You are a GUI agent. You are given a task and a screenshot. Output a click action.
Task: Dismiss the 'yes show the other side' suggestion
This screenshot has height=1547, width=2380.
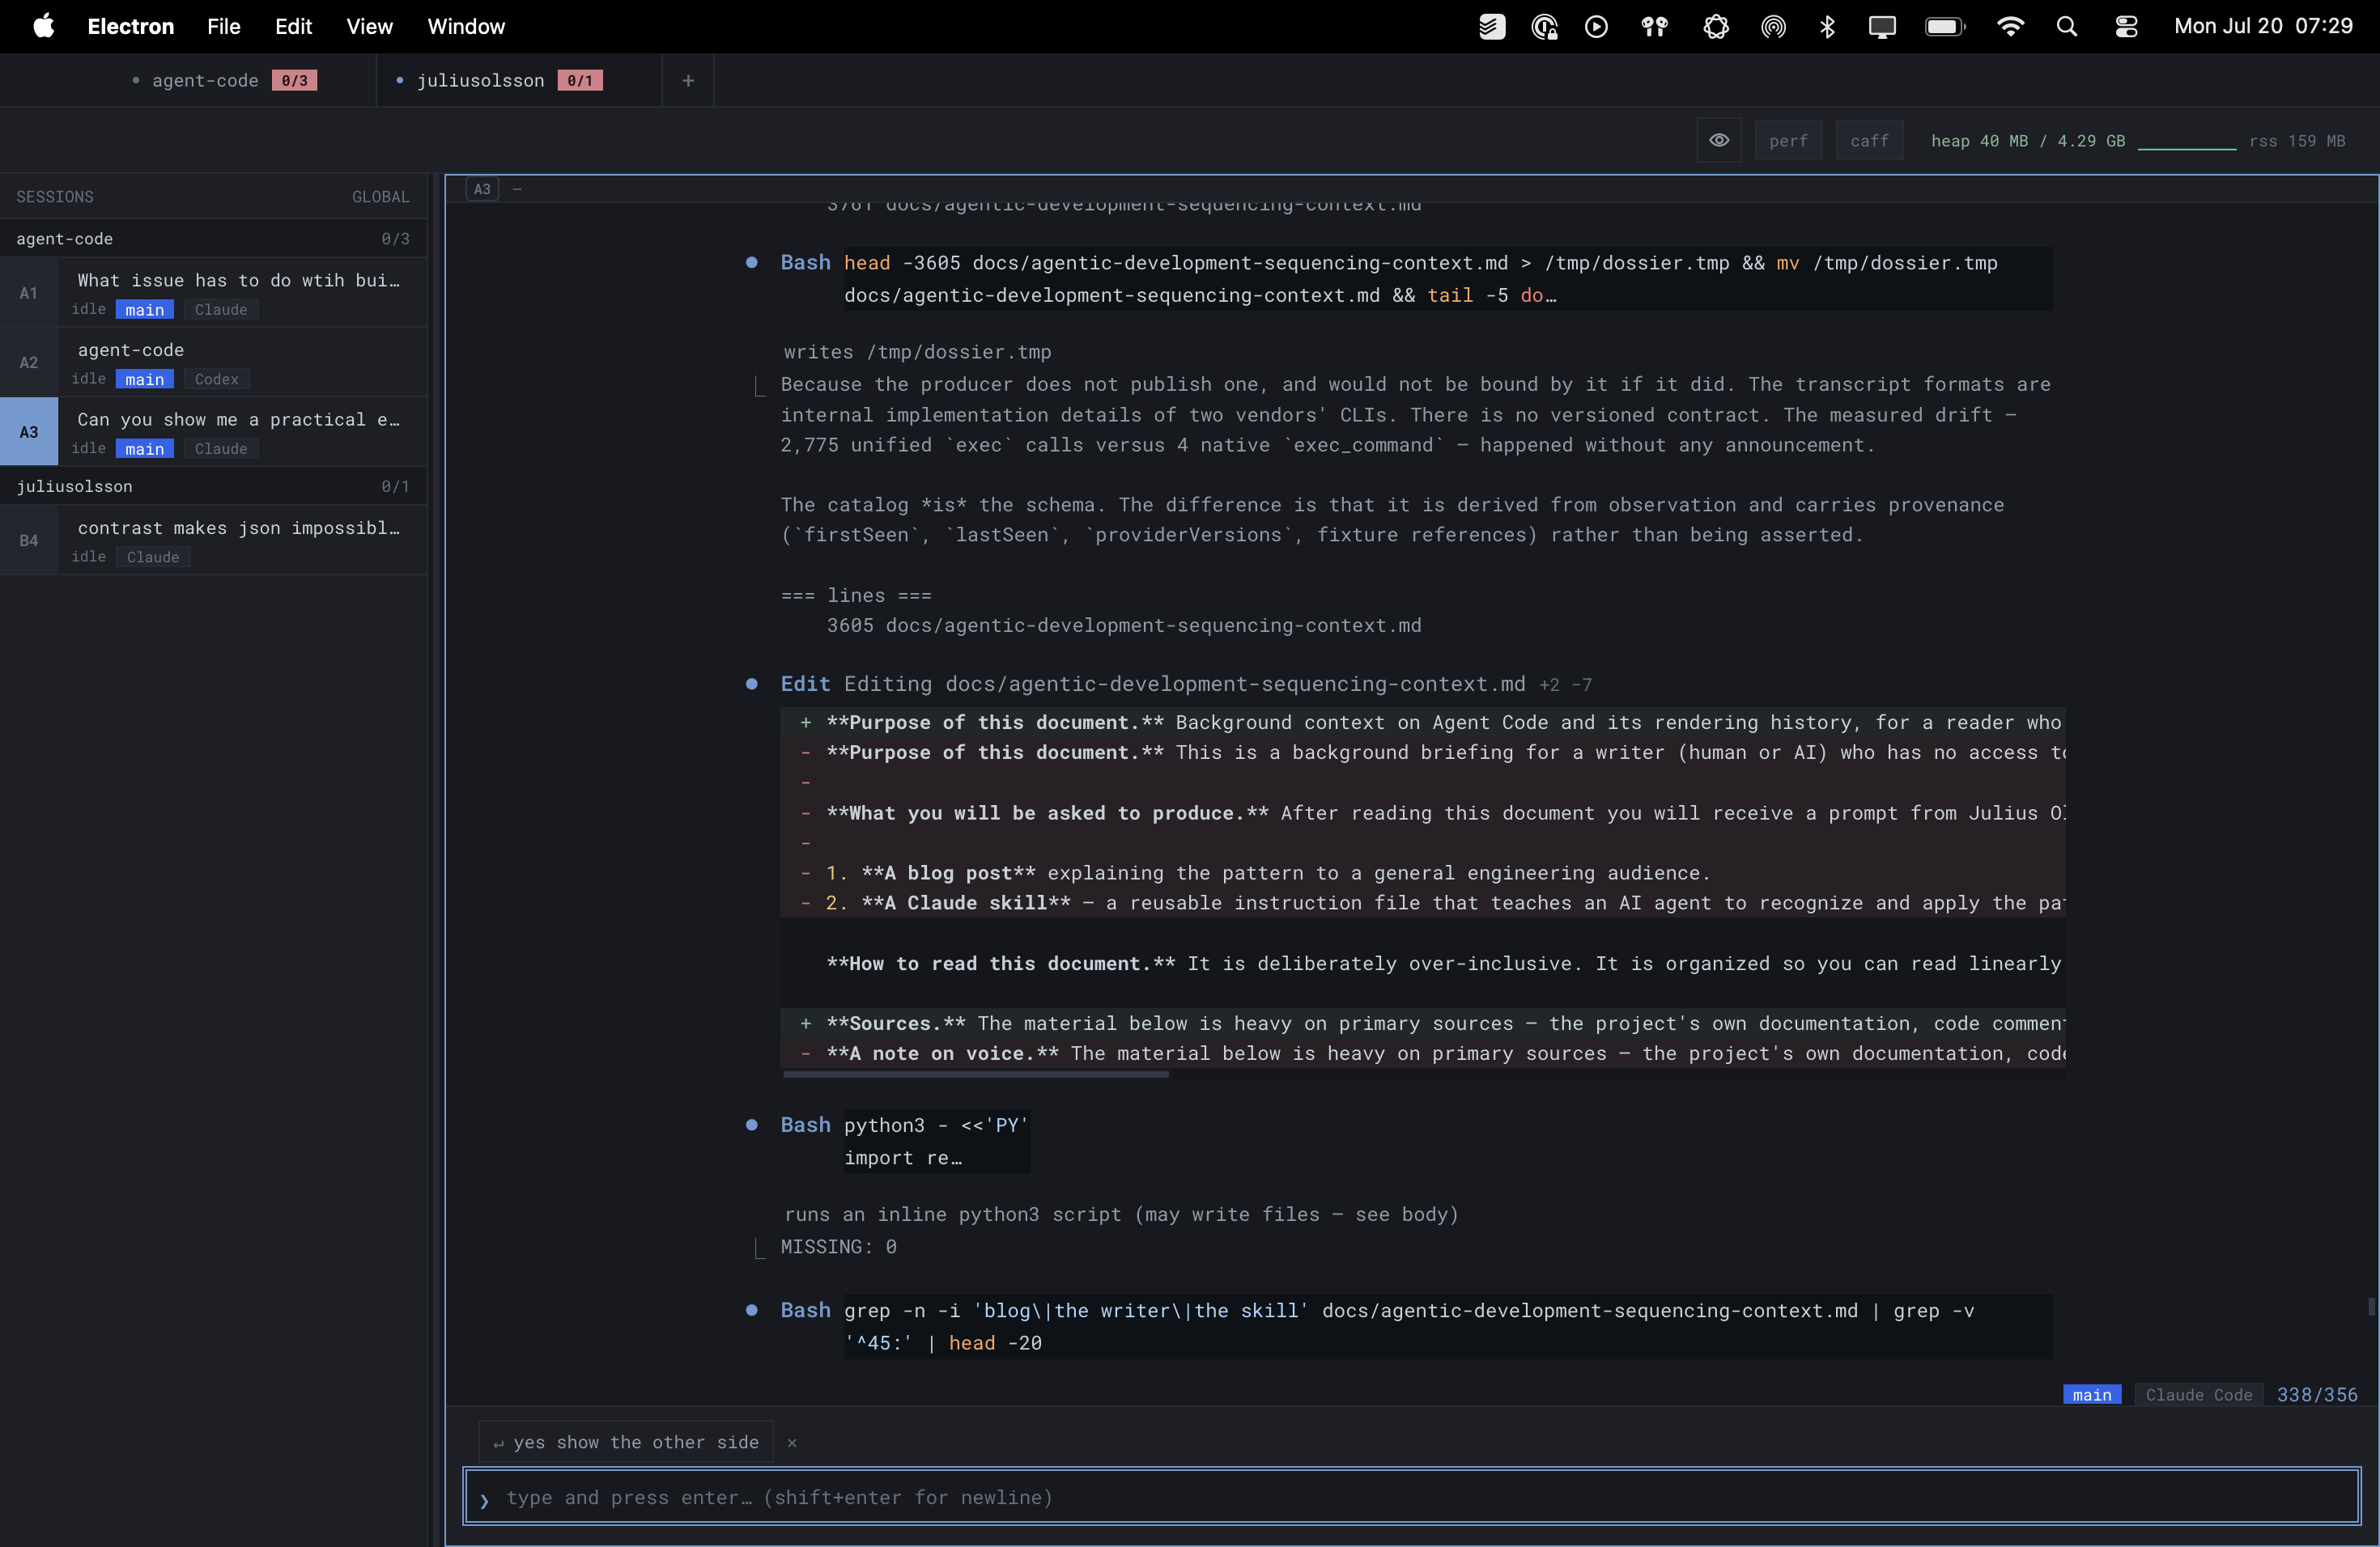[x=792, y=1442]
